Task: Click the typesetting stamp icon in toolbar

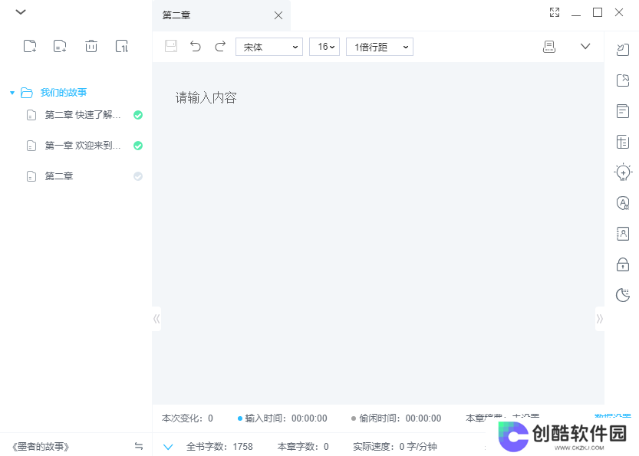Action: 549,47
